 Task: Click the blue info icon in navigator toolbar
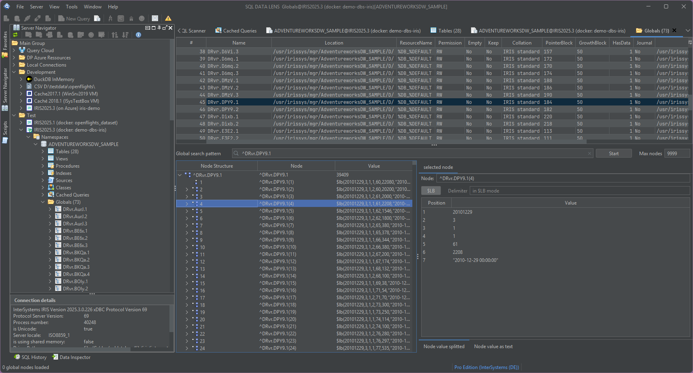click(139, 35)
